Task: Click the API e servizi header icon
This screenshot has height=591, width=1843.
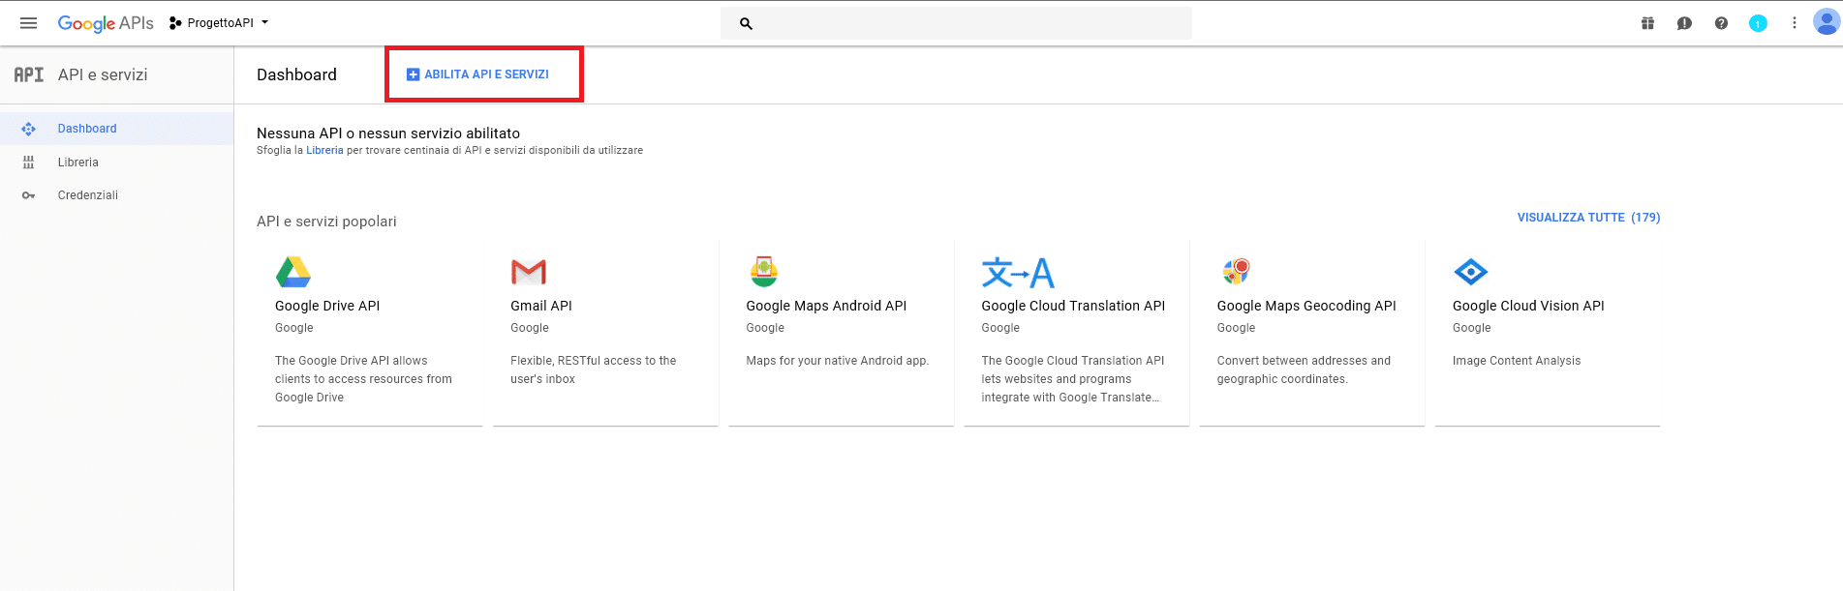Action: point(29,74)
